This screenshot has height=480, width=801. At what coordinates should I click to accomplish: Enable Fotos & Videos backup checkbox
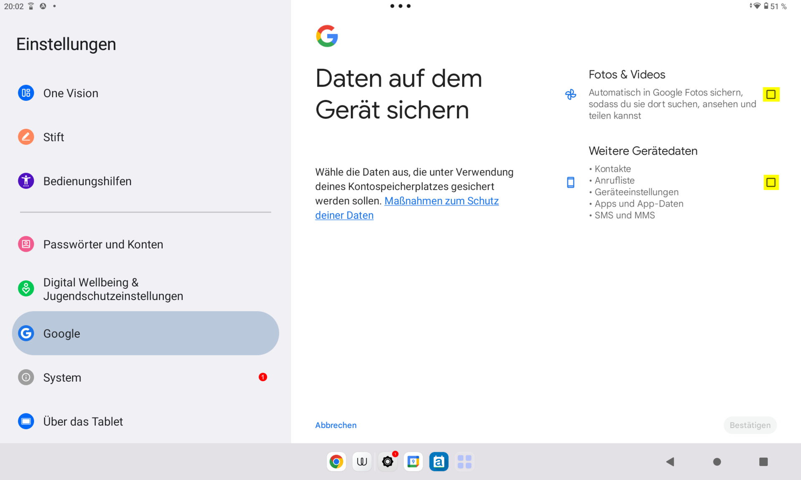click(x=771, y=95)
